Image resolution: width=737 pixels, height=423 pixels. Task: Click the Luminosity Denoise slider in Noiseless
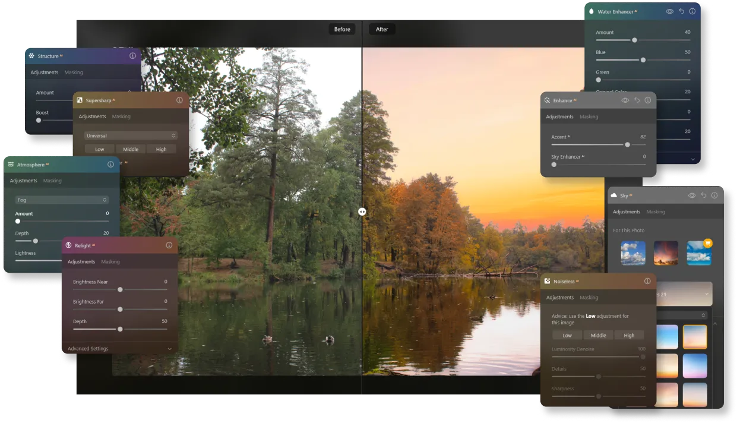(x=599, y=356)
